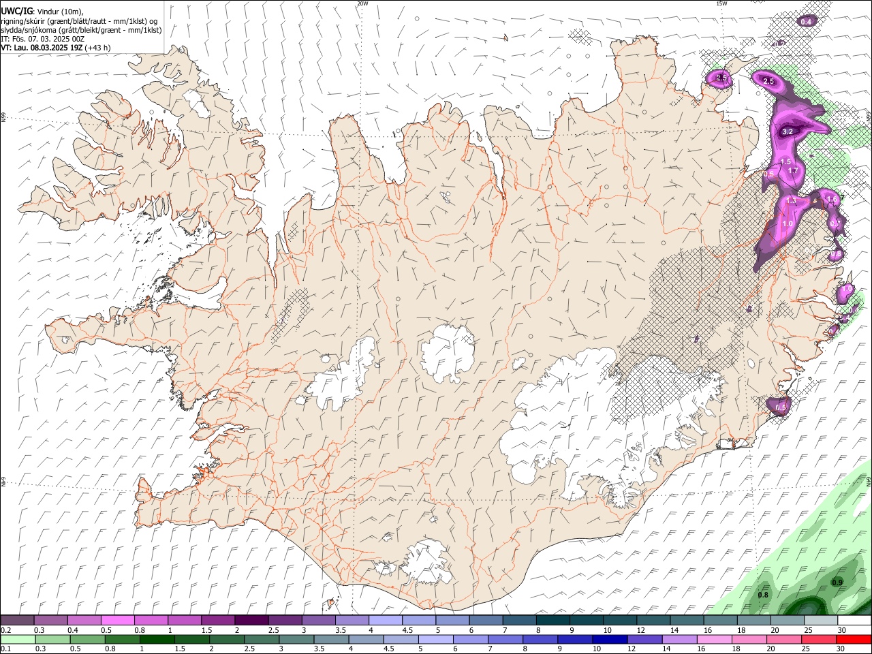
Task: Click the 0.8 rain value in the green sea area
Action: click(763, 595)
